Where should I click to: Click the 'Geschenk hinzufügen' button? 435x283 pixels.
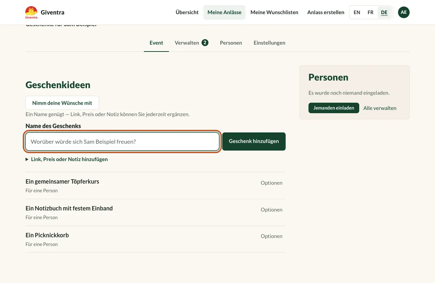pyautogui.click(x=254, y=141)
